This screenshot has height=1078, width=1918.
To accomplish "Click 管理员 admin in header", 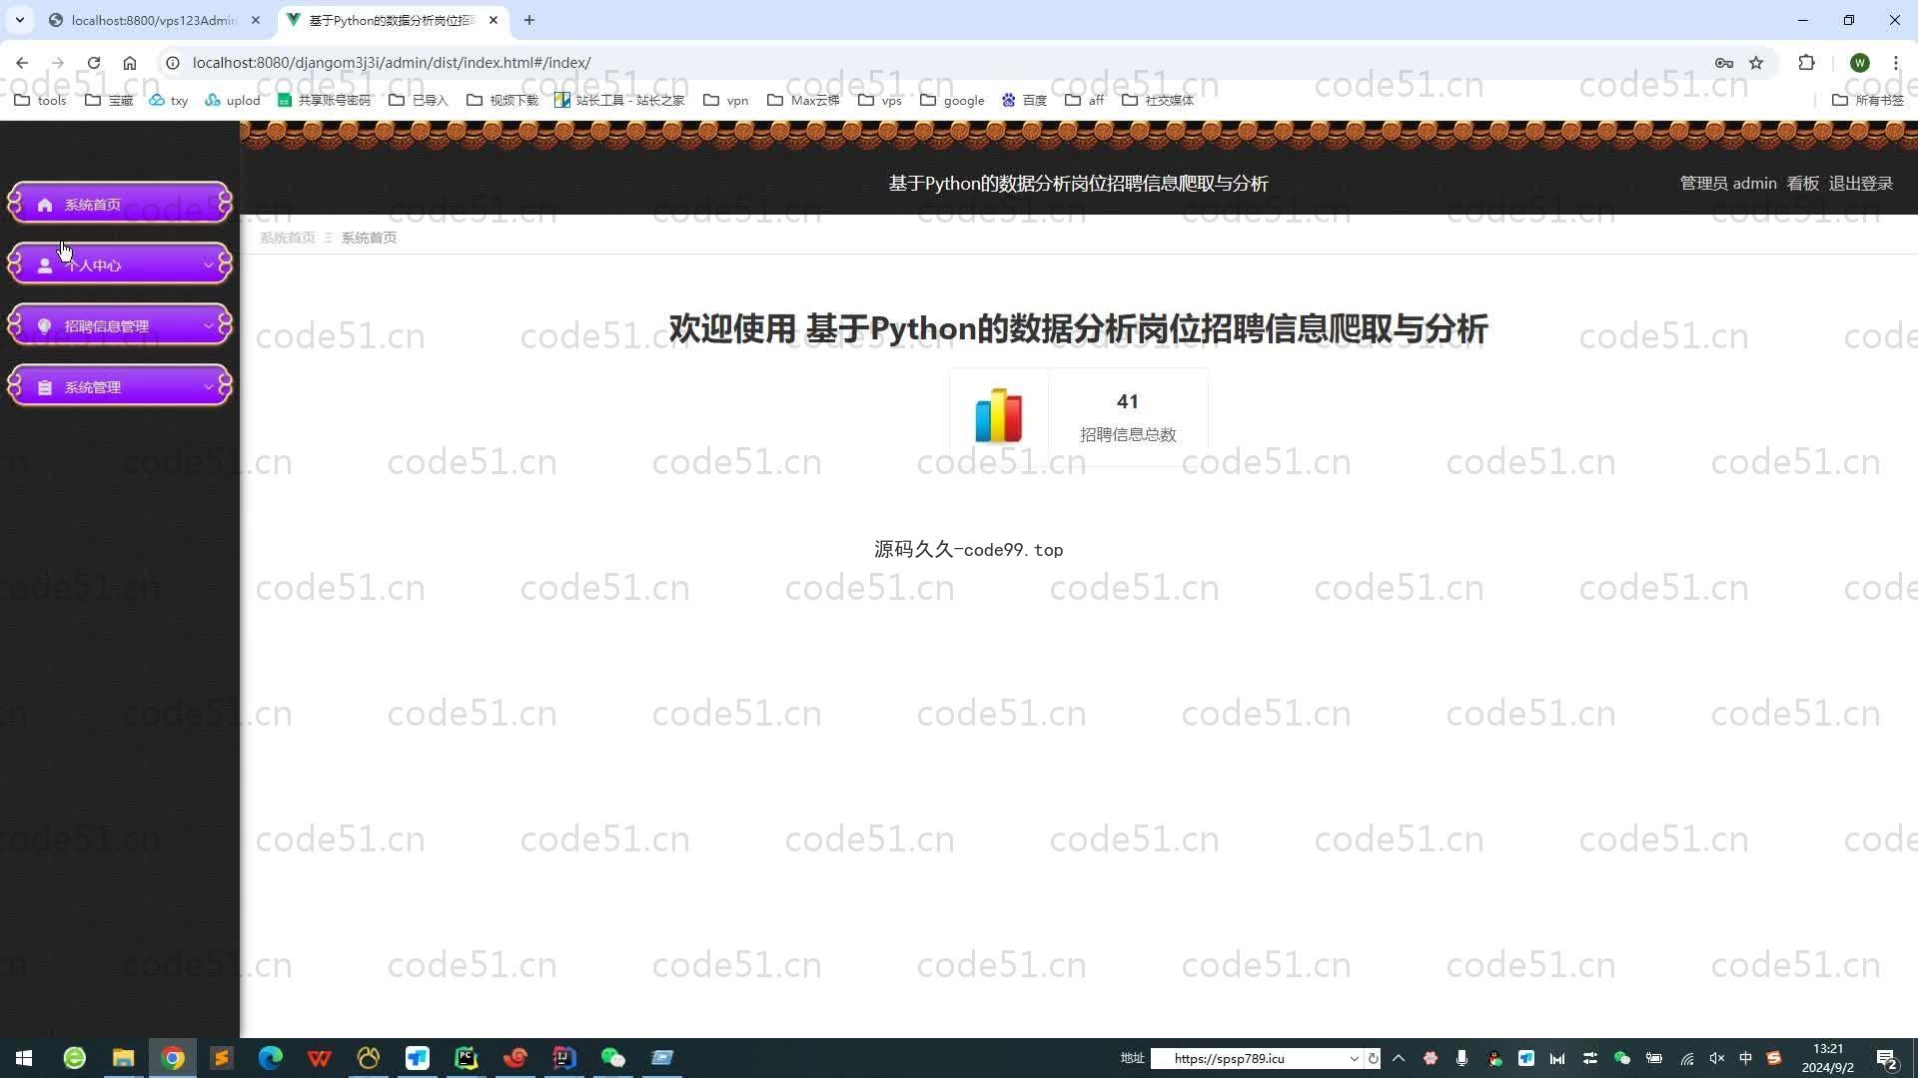I will [1728, 184].
